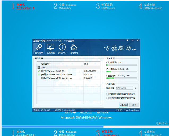Click the C:\Drivers extract location field
Image resolution: width=169 pixels, height=136 pixels.
pos(124,88)
